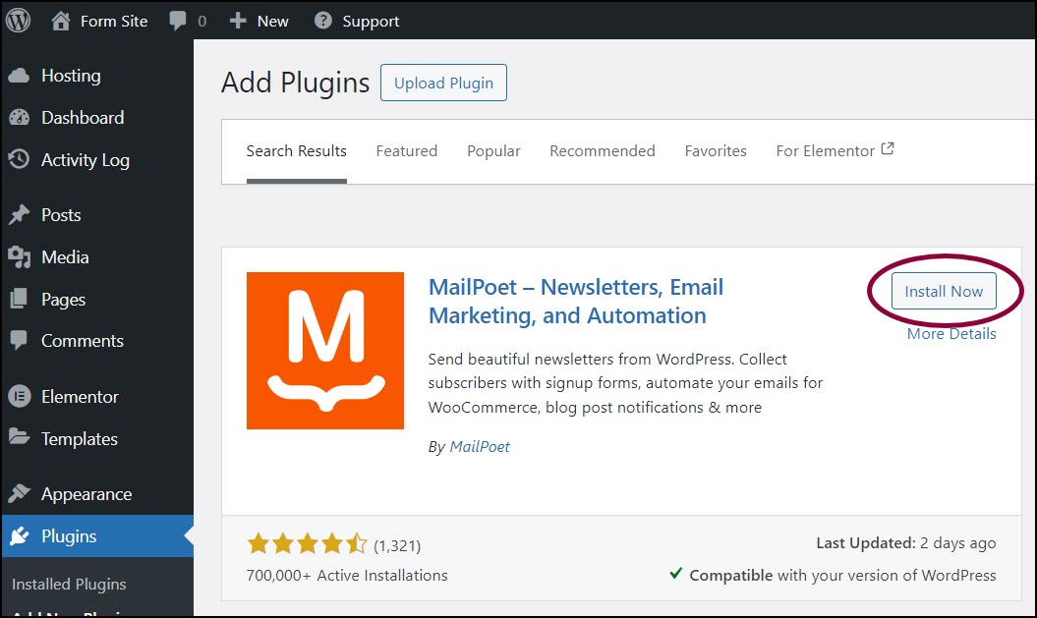Click the Elementor sidebar icon

coord(20,397)
